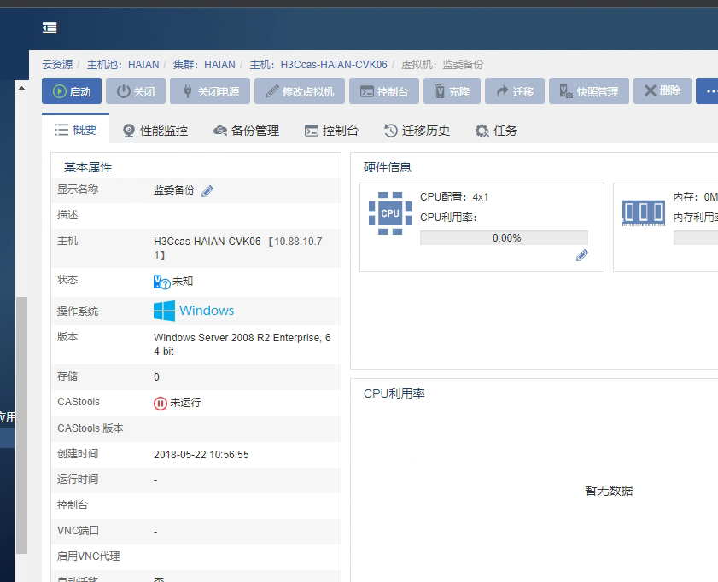Click the VNC端口 row label
This screenshot has width=718, height=582.
click(x=78, y=530)
